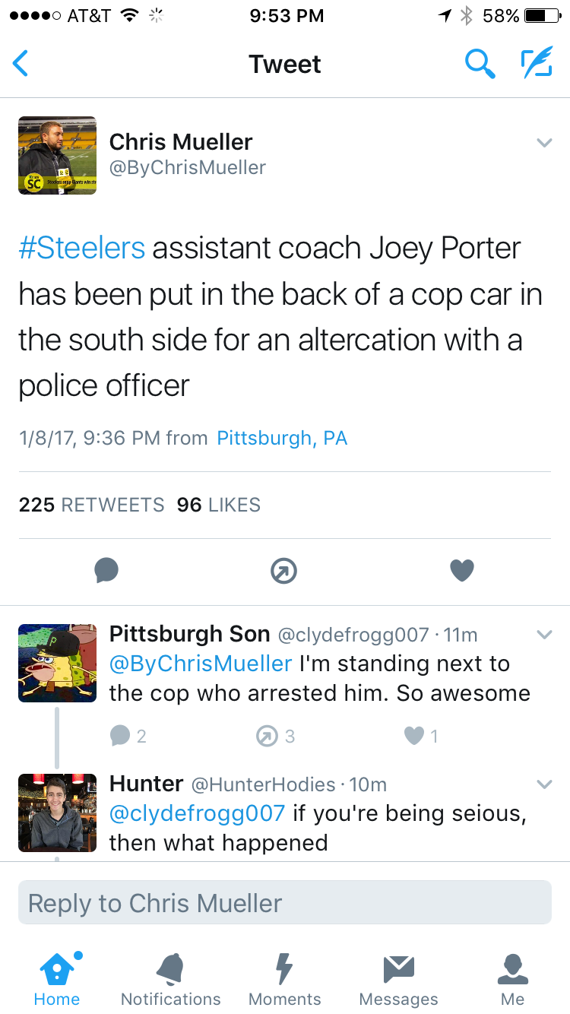Expand chevron menu on Hunter's reply
Viewport: 570px width, 1014px height.
[x=544, y=784]
